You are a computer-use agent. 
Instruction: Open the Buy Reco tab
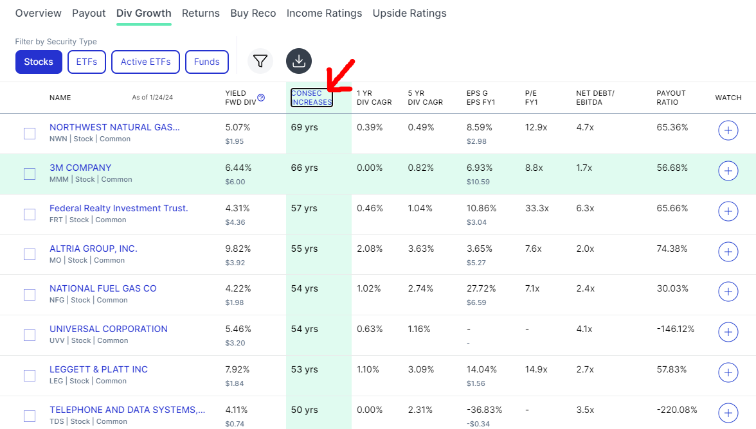pyautogui.click(x=253, y=13)
